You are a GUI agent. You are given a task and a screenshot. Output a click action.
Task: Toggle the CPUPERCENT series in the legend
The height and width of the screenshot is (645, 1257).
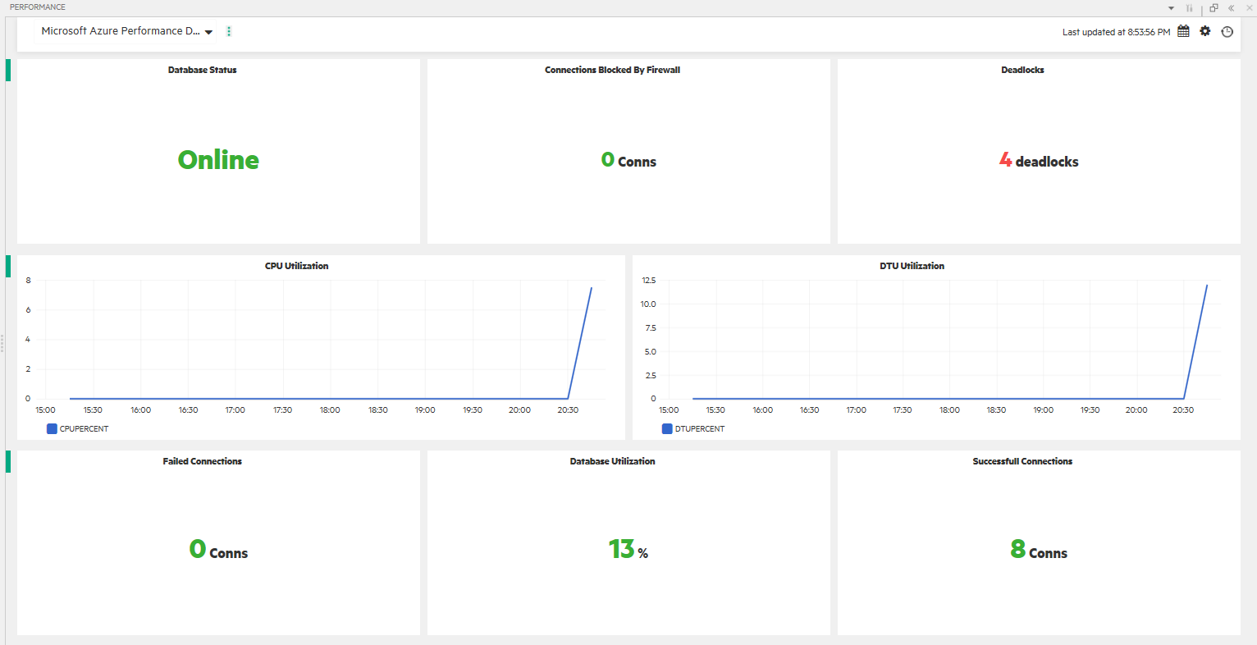click(77, 428)
